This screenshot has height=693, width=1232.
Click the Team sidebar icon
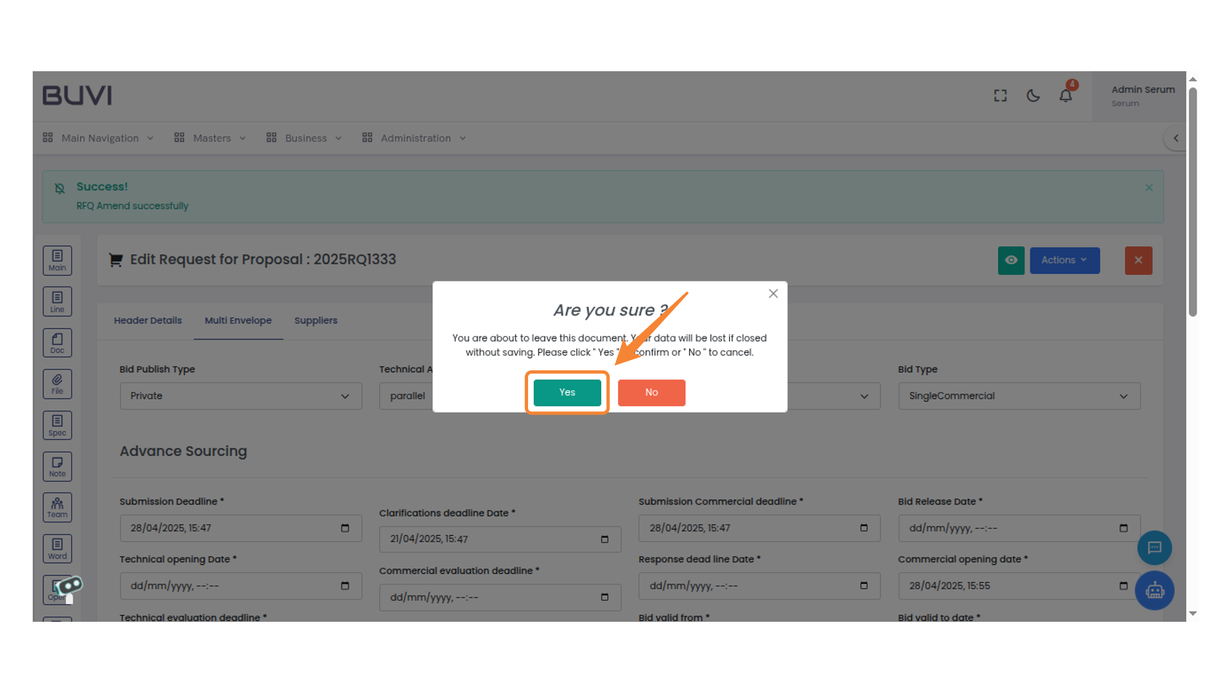tap(57, 507)
